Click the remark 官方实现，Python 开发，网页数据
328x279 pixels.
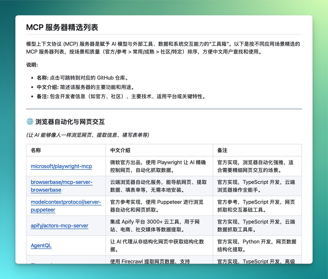point(257,245)
